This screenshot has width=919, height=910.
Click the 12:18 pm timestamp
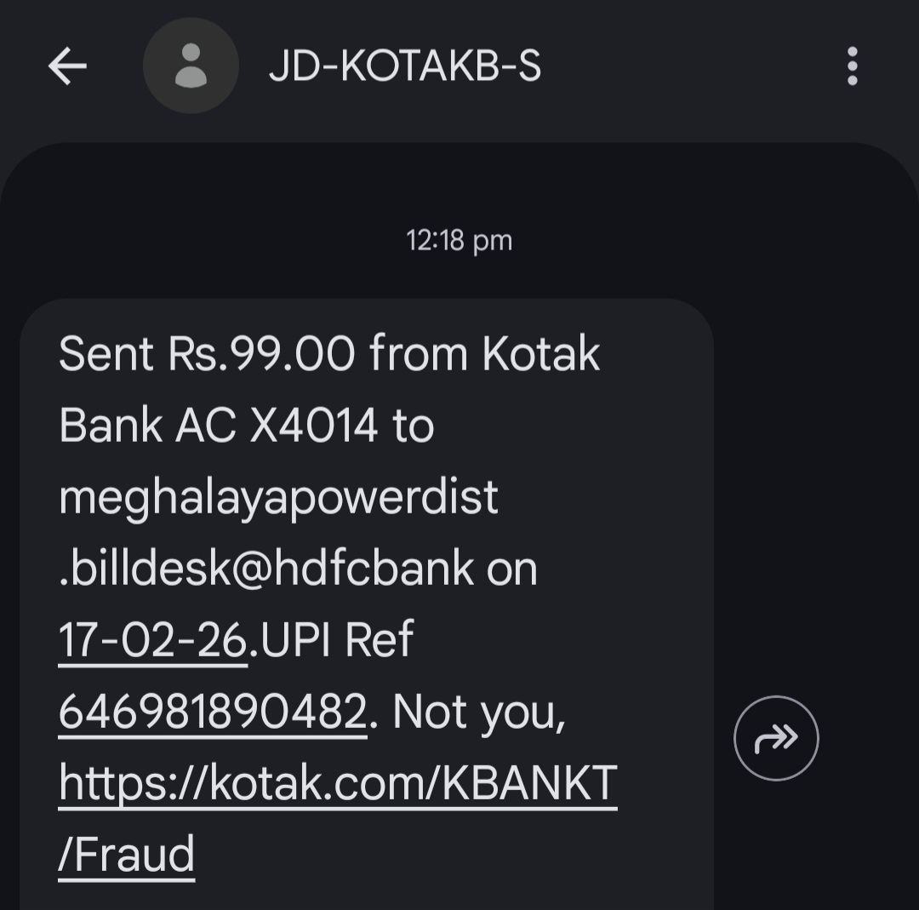tap(459, 241)
